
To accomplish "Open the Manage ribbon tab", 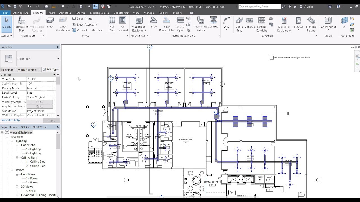I will coord(148,13).
